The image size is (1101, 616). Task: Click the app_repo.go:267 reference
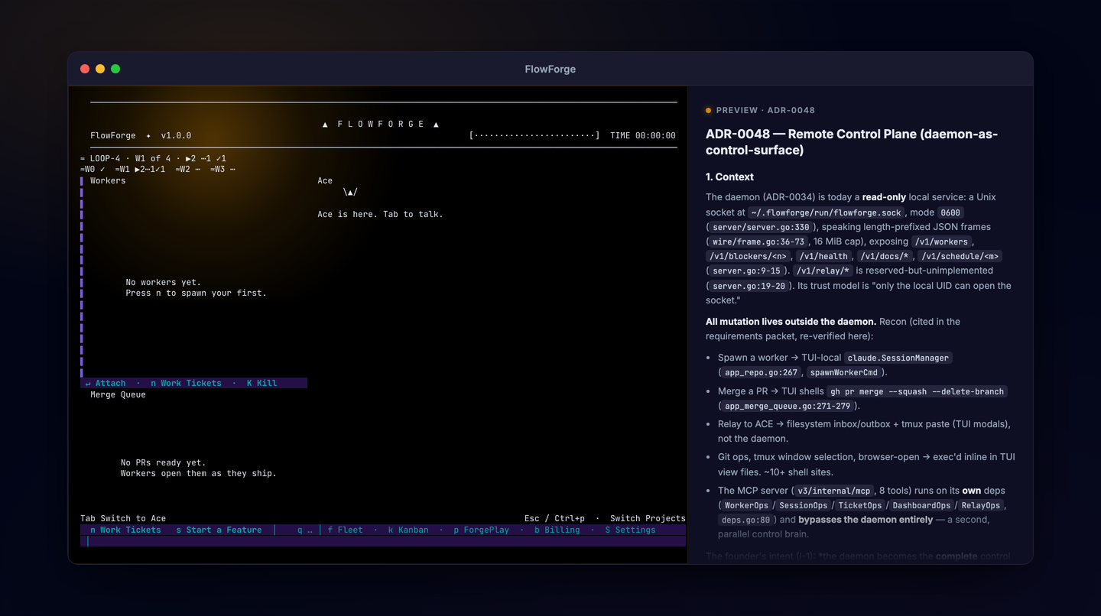pos(759,372)
